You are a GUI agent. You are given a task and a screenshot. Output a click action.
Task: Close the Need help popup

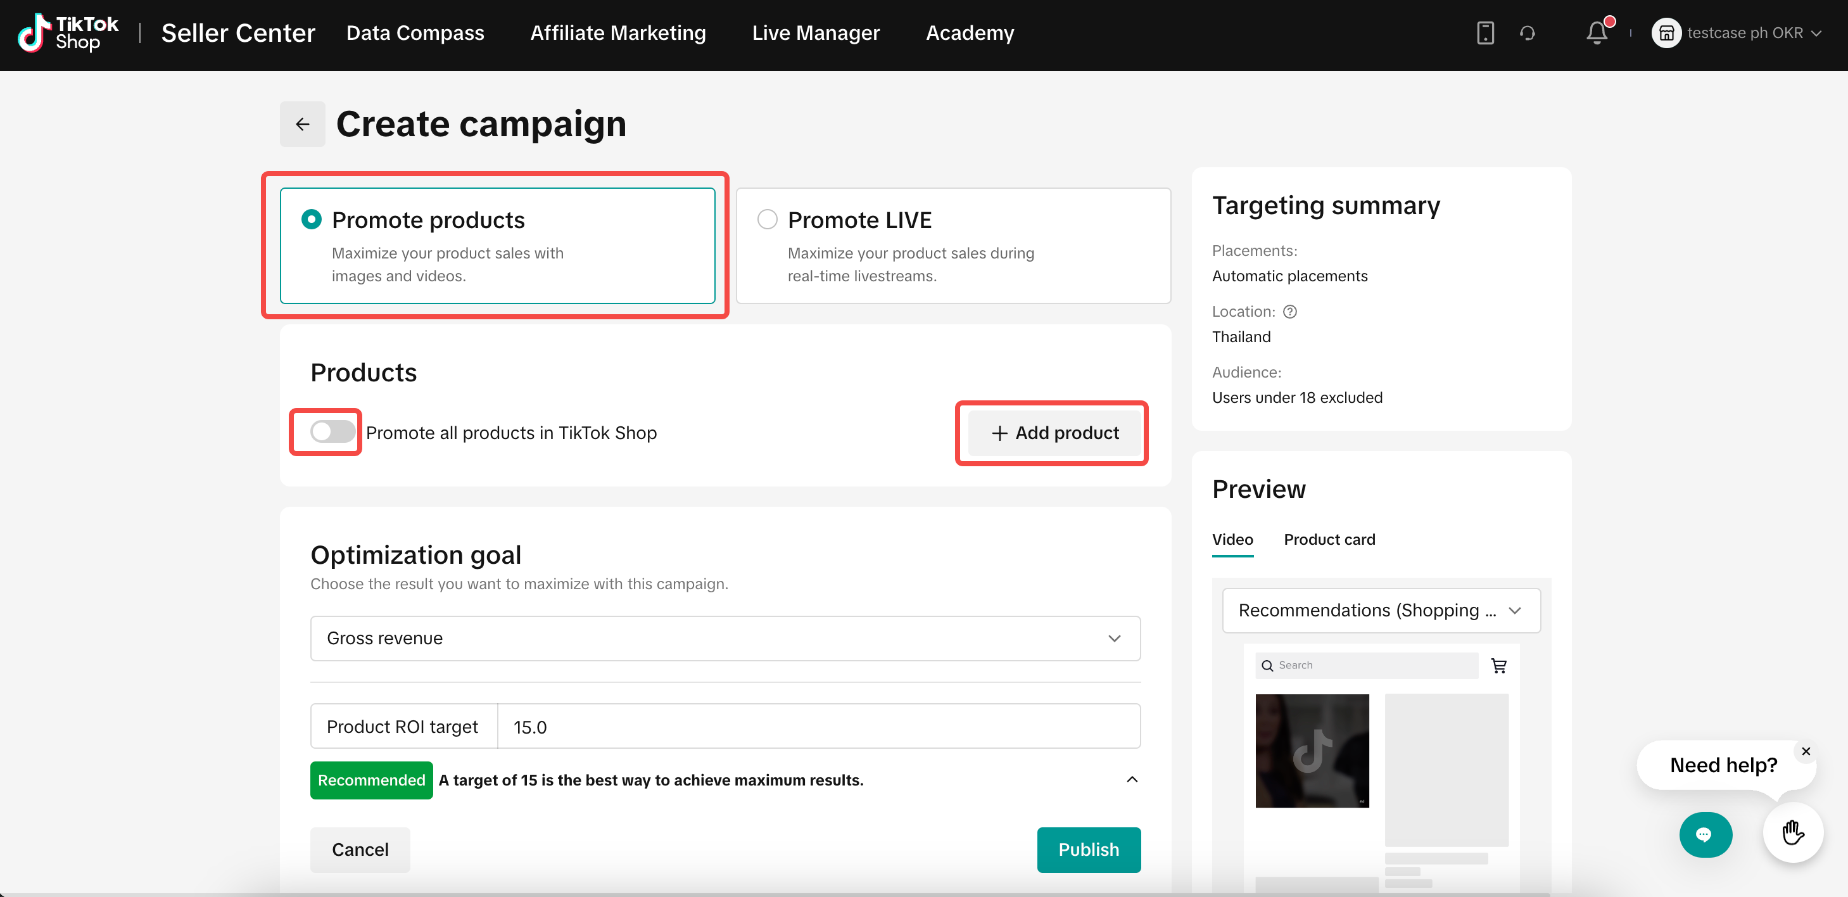1806,751
